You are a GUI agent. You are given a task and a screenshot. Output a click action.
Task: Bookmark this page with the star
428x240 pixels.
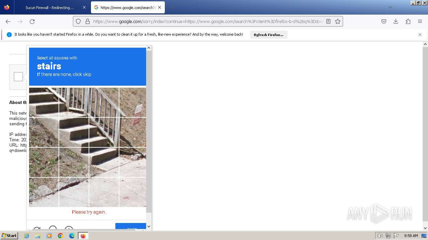pos(338,21)
